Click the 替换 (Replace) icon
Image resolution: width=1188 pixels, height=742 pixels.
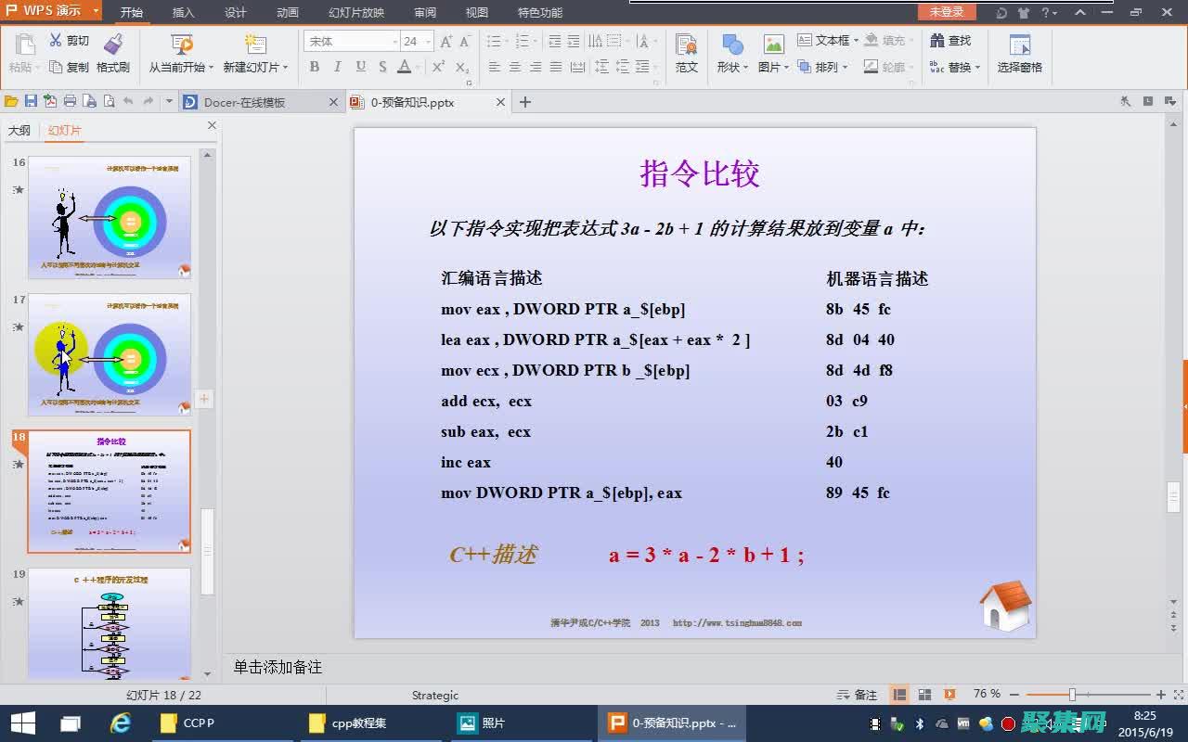point(957,66)
